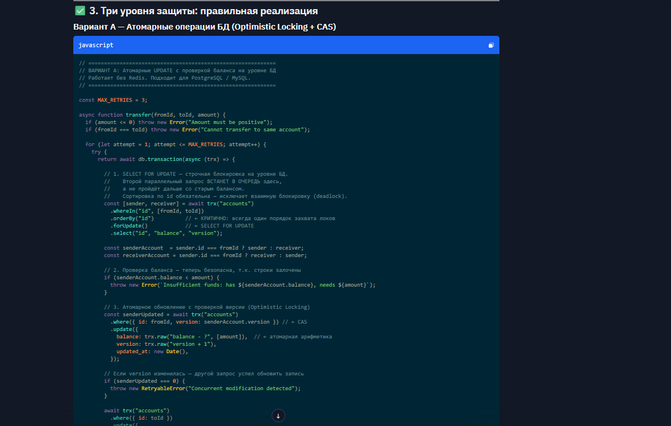Viewport: 671px width, 426px height.
Task: Click the 'javascript' language label
Action: coord(96,45)
